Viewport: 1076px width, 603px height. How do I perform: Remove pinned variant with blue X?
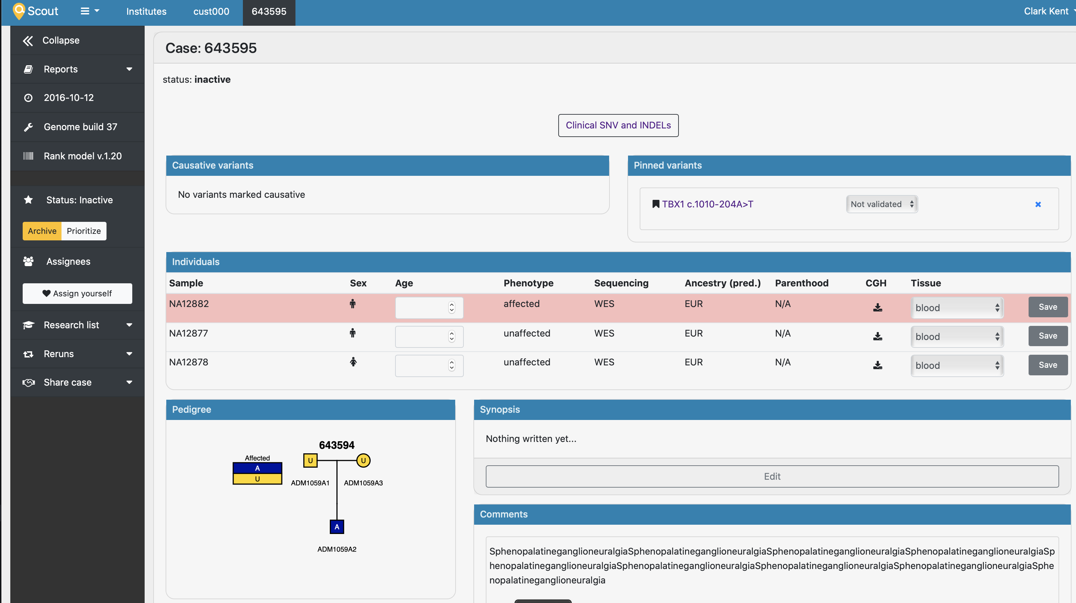click(1038, 205)
